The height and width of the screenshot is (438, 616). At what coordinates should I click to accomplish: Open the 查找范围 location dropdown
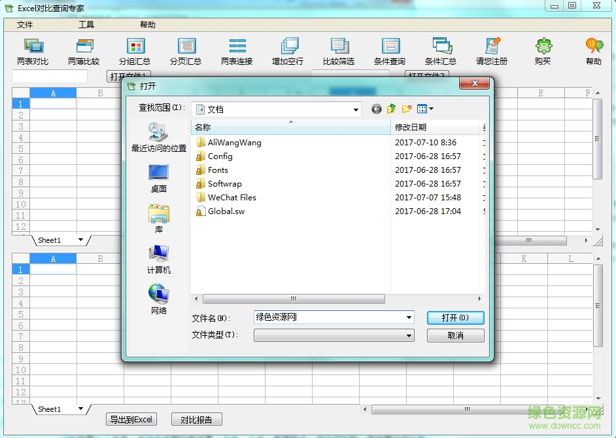[356, 109]
